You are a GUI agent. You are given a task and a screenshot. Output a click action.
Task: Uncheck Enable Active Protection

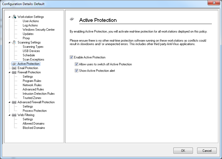pyautogui.click(x=71, y=57)
